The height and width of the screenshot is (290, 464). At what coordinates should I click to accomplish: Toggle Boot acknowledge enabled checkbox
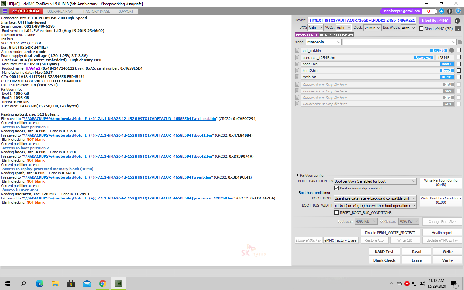(336, 188)
